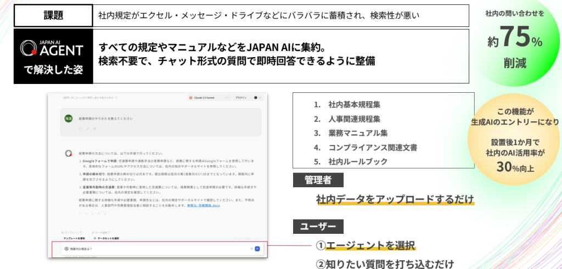562x269 pixels.
Task: Click the info icon next to テンプレート label
Action: coord(81,232)
